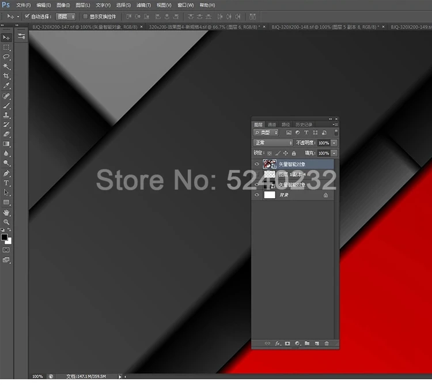Collapse the Layers panel to icons
The height and width of the screenshot is (385, 432).
[x=331, y=119]
